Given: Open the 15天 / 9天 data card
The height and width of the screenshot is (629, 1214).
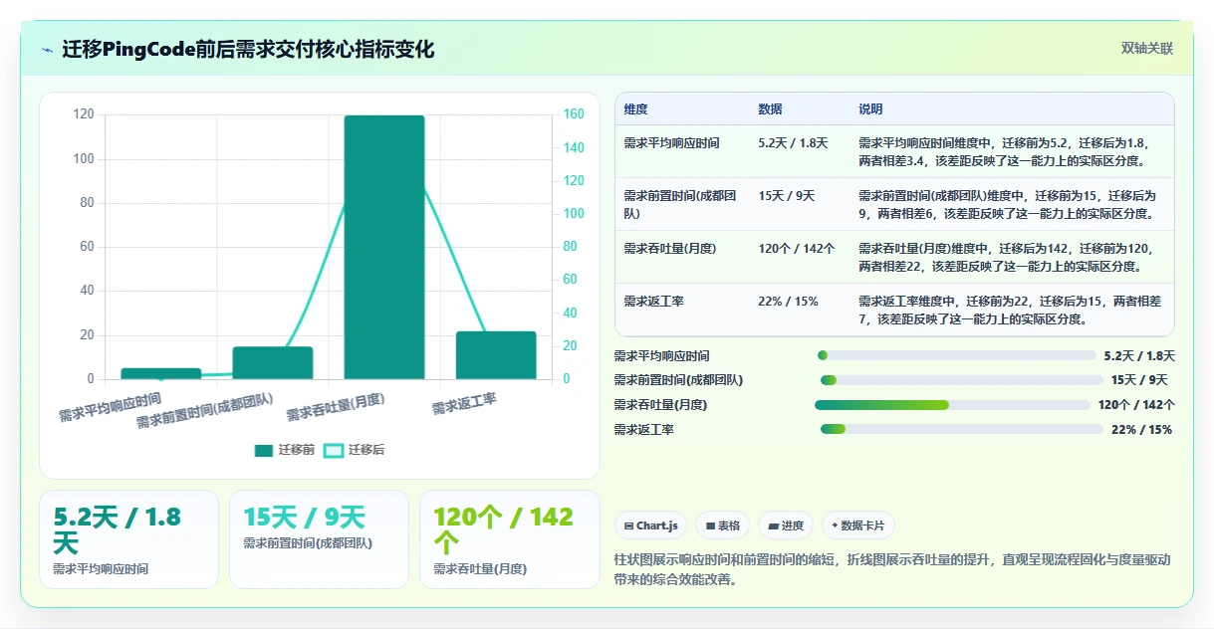Looking at the screenshot, I should point(319,539).
